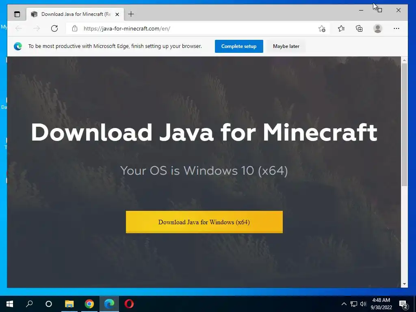Image resolution: width=416 pixels, height=312 pixels.
Task: Select the Download Java for Minecraft tab
Action: (x=75, y=14)
